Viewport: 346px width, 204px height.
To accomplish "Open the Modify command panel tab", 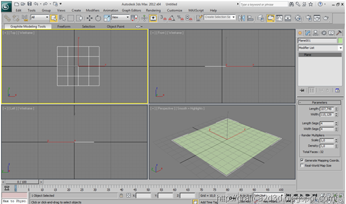I will [x=308, y=33].
